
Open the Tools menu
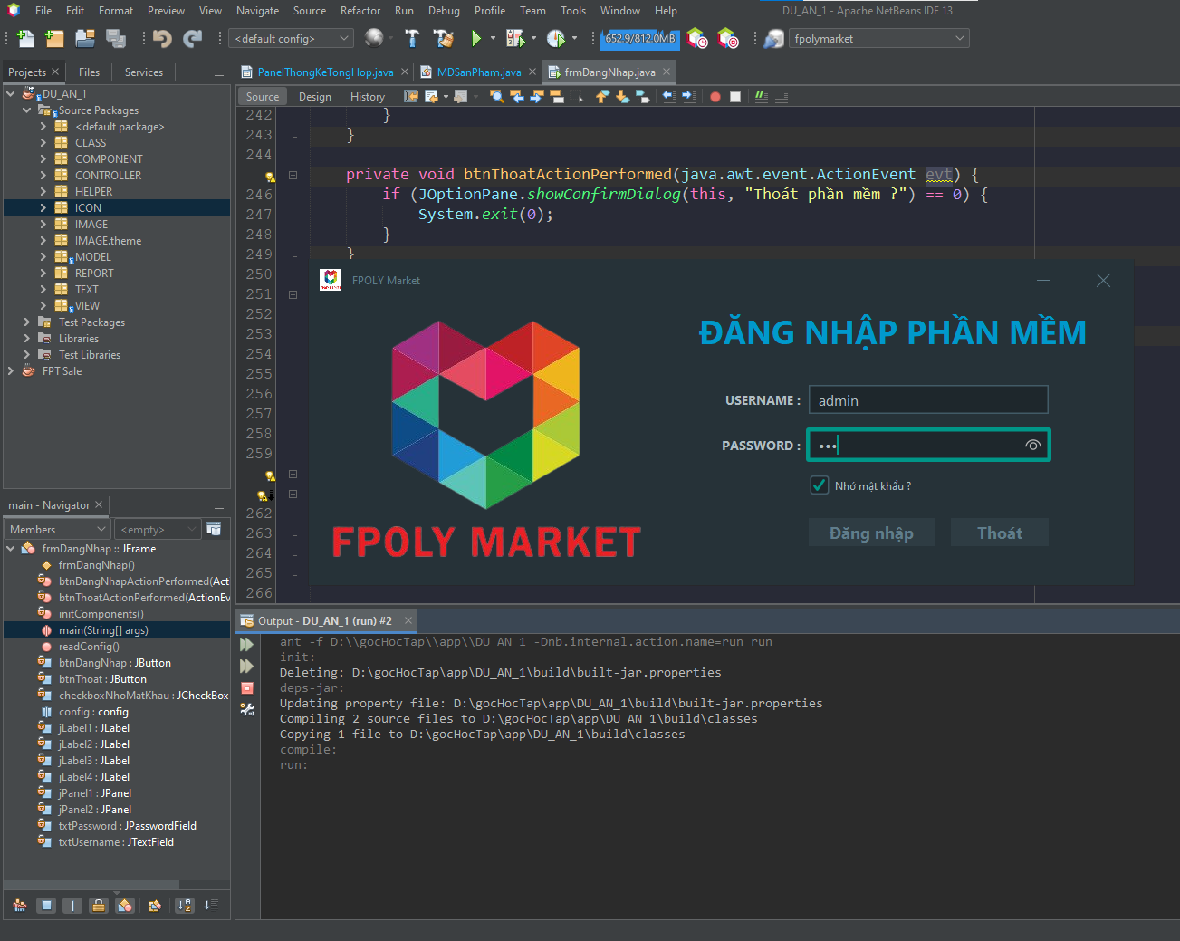pyautogui.click(x=572, y=11)
